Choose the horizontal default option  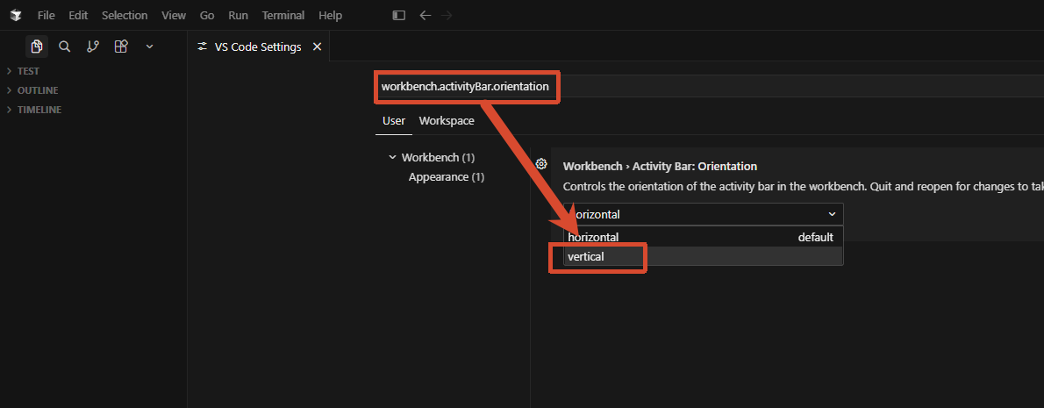[x=703, y=237]
